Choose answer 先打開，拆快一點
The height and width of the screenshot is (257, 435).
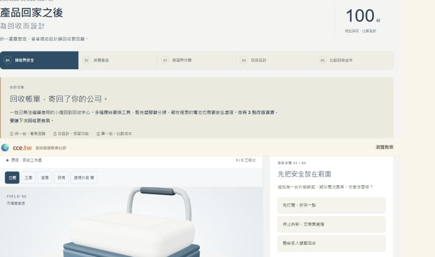331,205
